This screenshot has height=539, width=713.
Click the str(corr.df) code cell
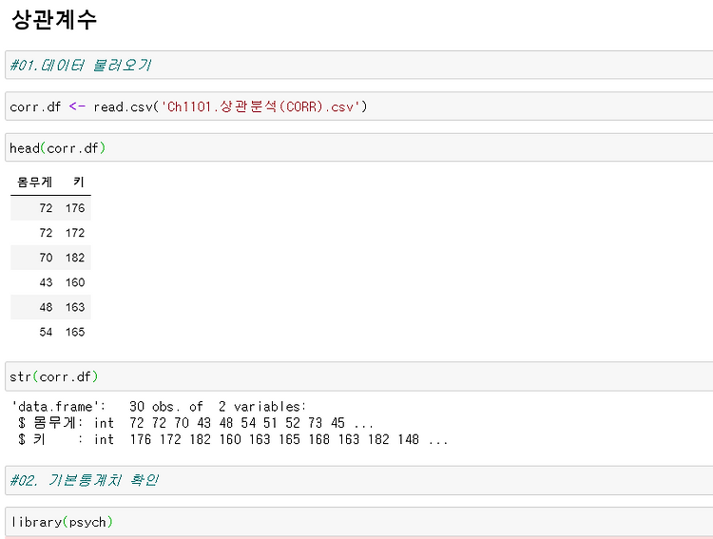(x=358, y=376)
